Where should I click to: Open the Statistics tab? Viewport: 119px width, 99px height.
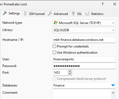tap(94, 14)
